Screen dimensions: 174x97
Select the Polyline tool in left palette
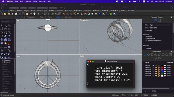click(9, 25)
